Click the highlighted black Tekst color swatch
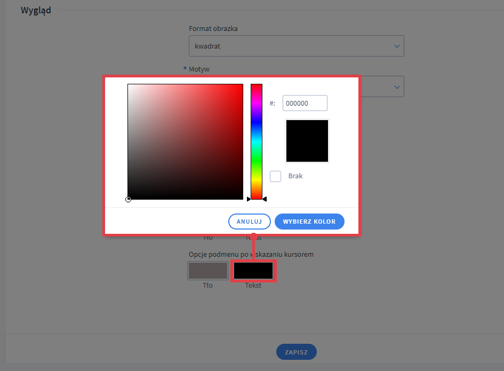The height and width of the screenshot is (371, 504). pyautogui.click(x=253, y=271)
